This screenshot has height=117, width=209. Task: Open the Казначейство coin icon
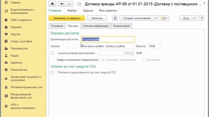pos(6,70)
